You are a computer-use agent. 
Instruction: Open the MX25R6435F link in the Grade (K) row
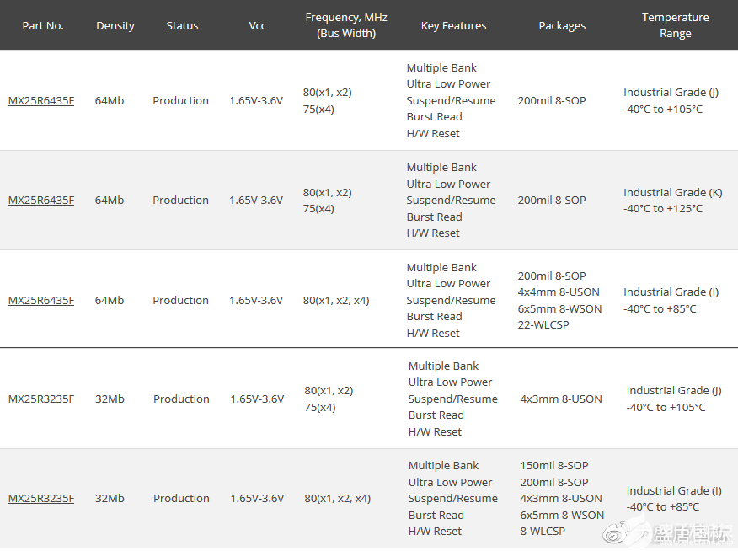[41, 201]
